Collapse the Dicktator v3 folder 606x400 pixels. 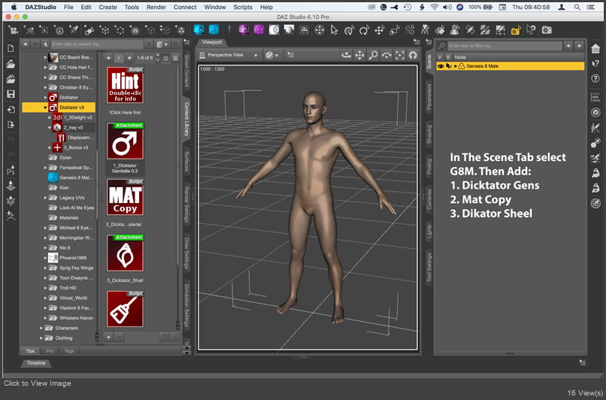(46, 108)
